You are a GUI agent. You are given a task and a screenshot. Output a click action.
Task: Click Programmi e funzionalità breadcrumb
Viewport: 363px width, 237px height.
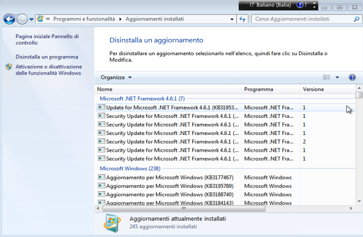(84, 19)
